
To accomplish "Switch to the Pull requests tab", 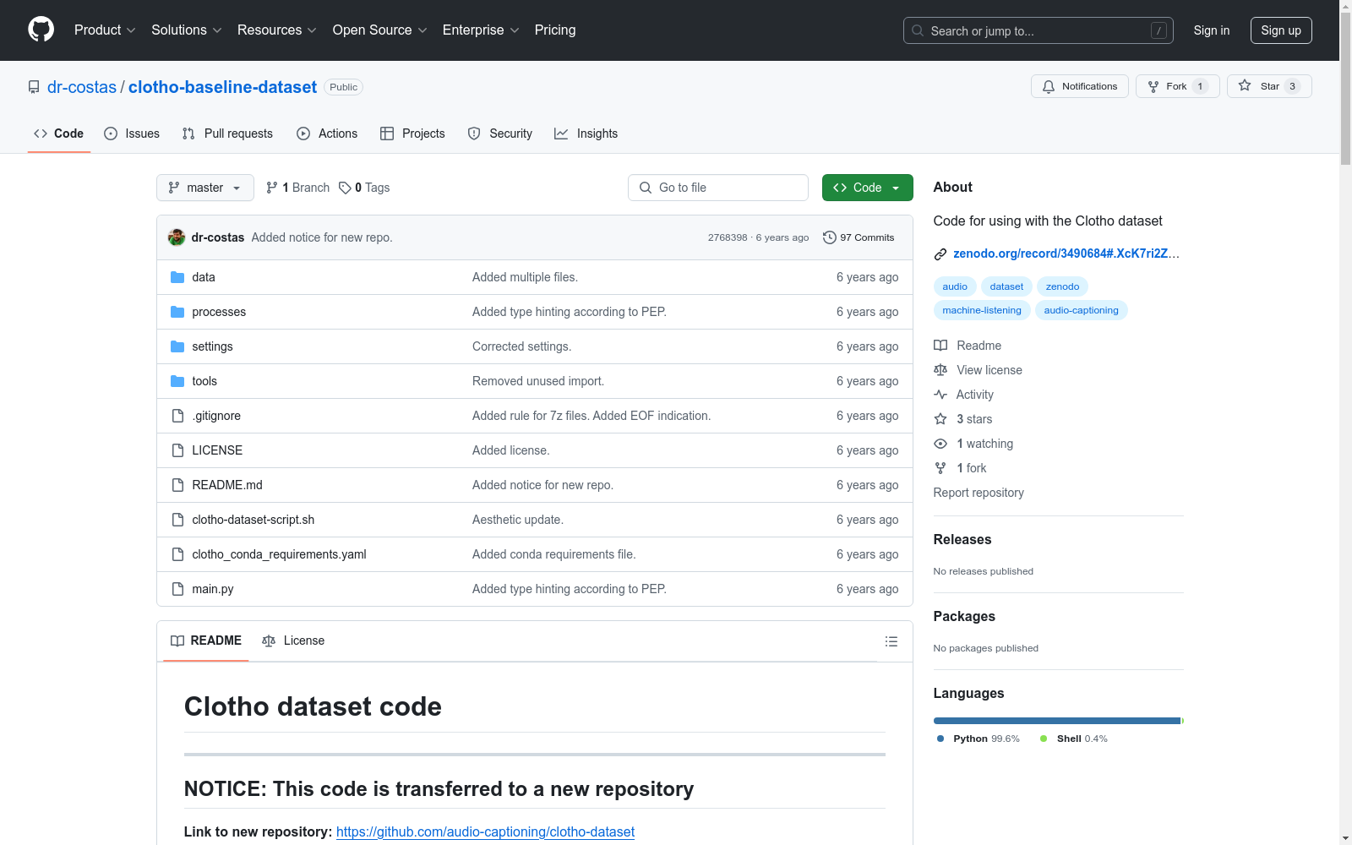I will (227, 134).
